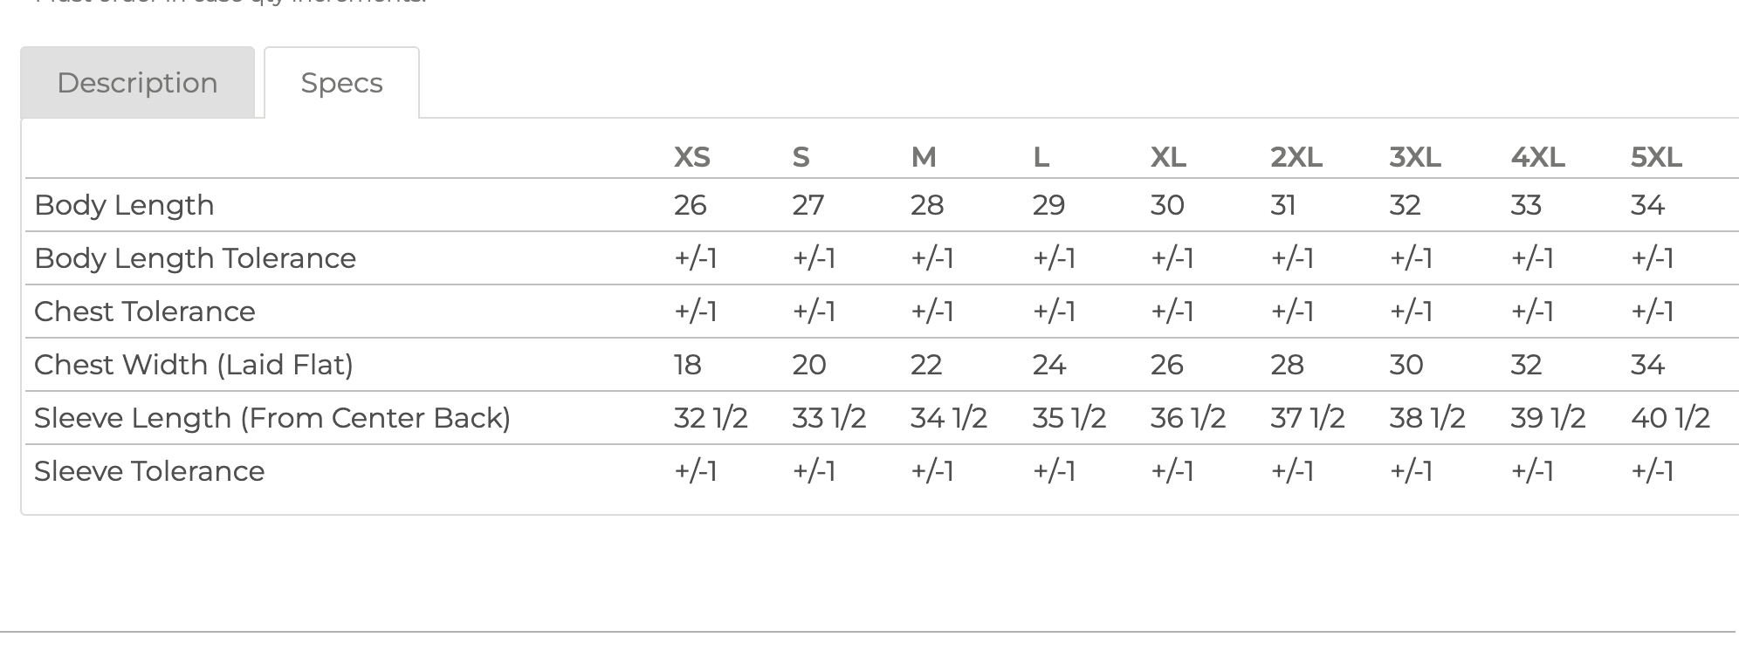Click the Sleeve Tolerance row label
1739x651 pixels.
point(148,471)
